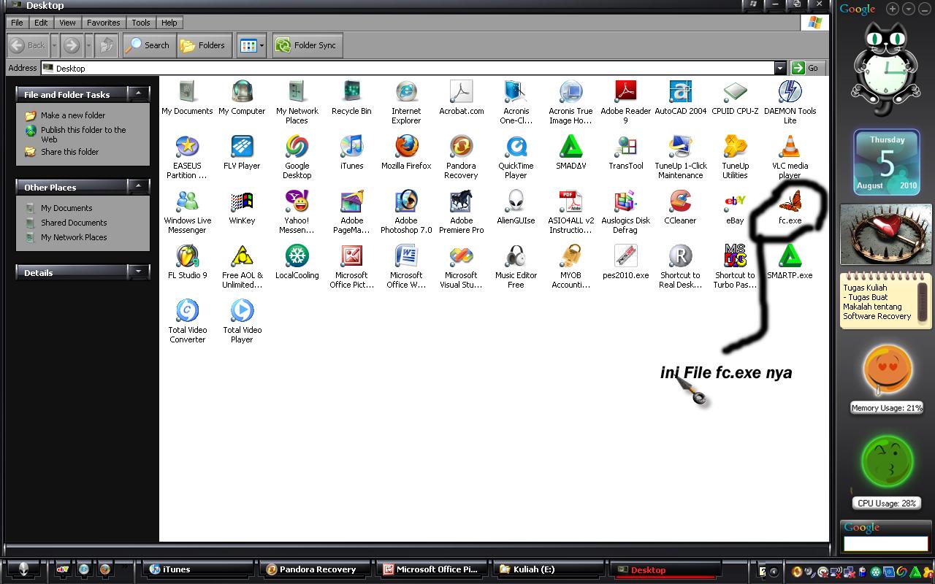Select the CPUID CPU-Z icon
The width and height of the screenshot is (935, 584).
(x=735, y=92)
